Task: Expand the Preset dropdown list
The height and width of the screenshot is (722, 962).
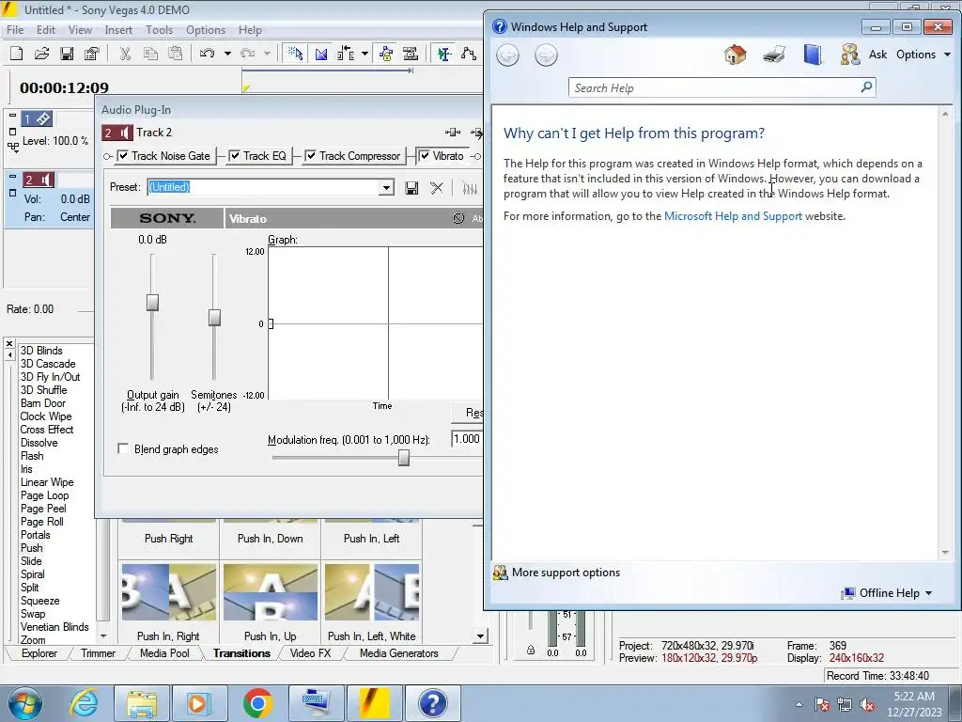Action: (386, 187)
